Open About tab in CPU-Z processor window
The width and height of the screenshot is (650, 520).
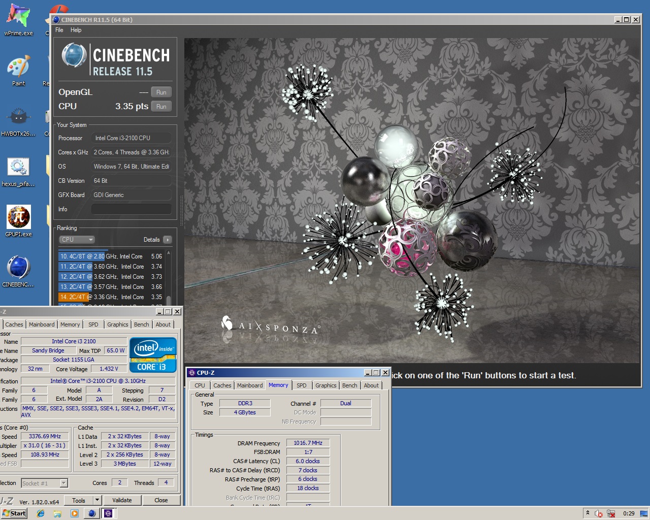[x=163, y=324]
